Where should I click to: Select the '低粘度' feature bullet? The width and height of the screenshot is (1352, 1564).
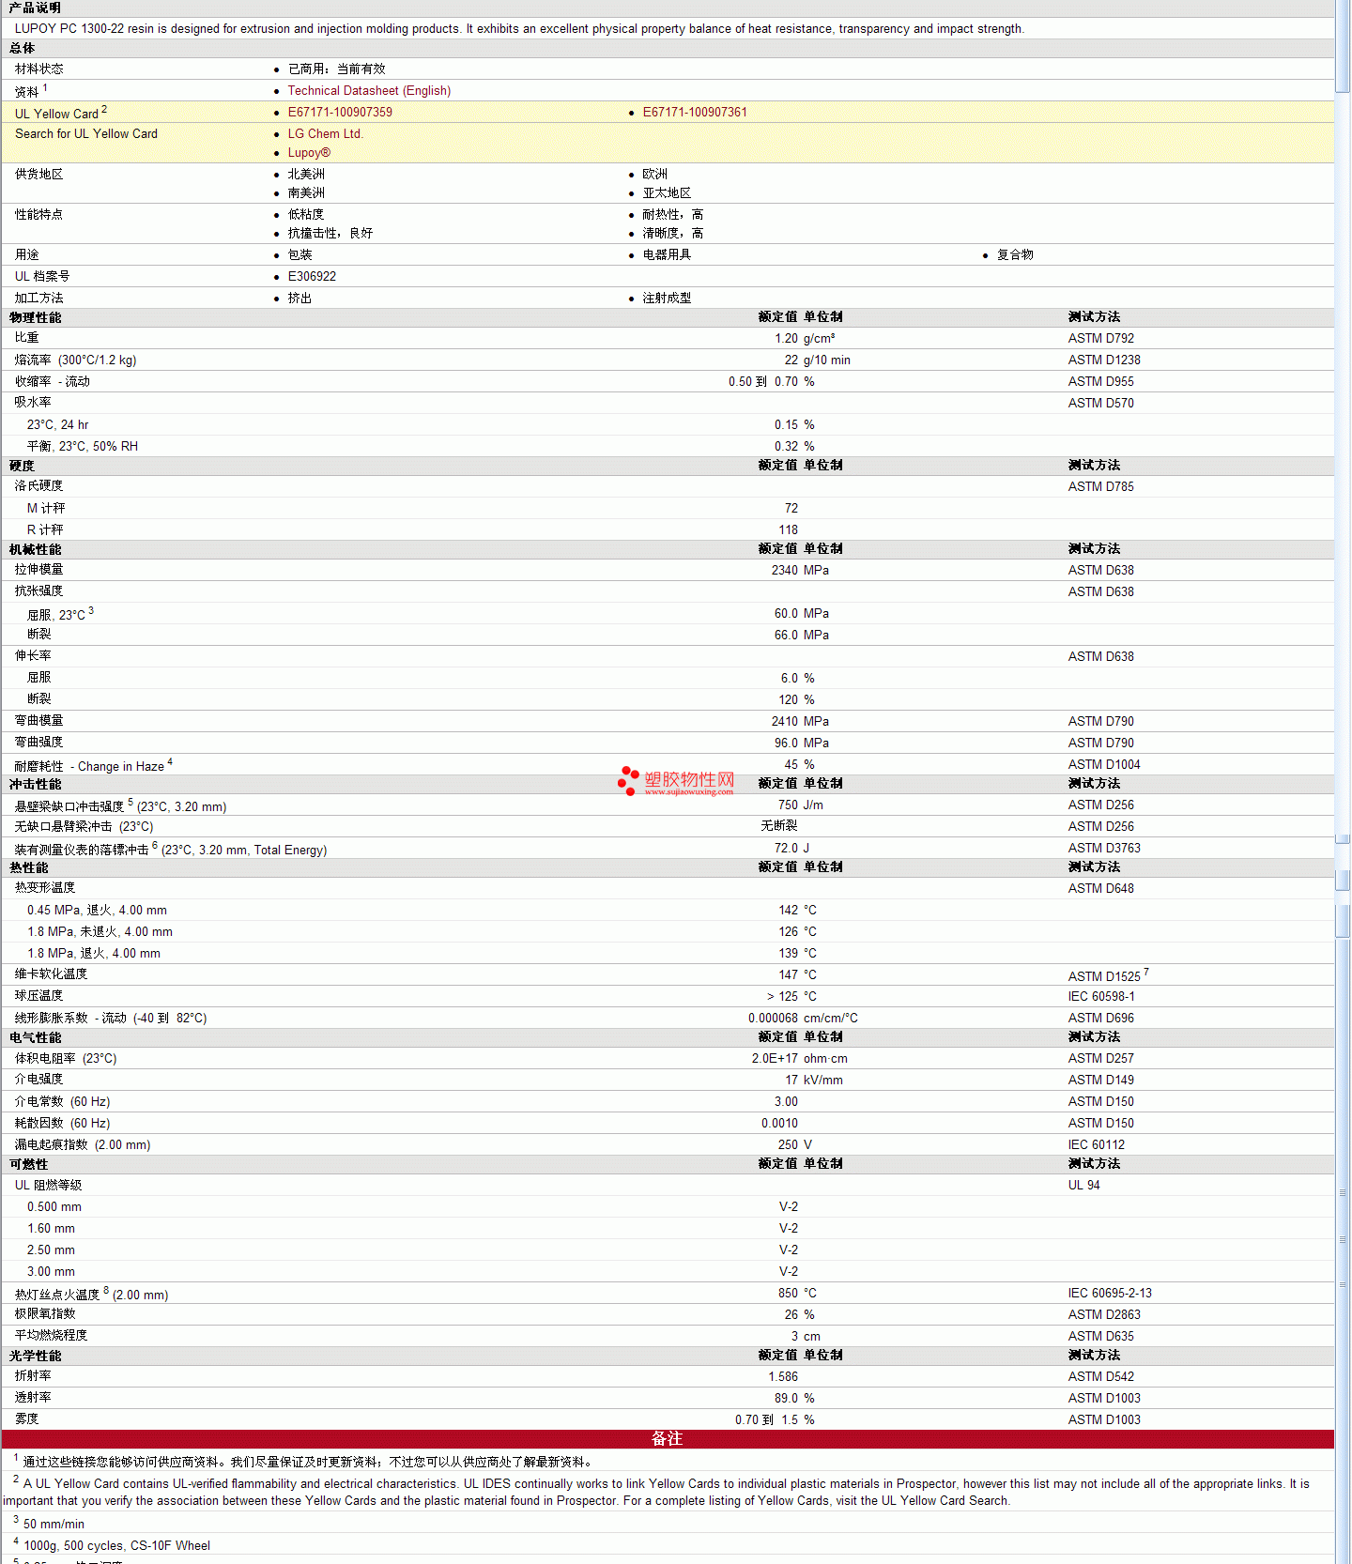click(x=306, y=215)
